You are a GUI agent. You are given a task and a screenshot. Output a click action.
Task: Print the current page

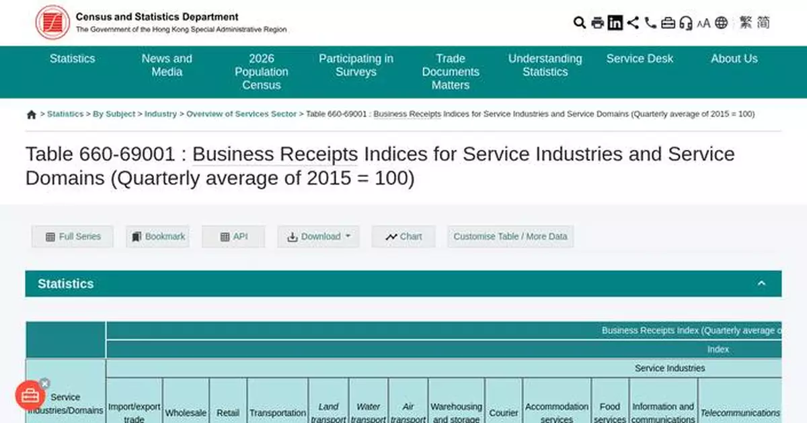coord(597,22)
